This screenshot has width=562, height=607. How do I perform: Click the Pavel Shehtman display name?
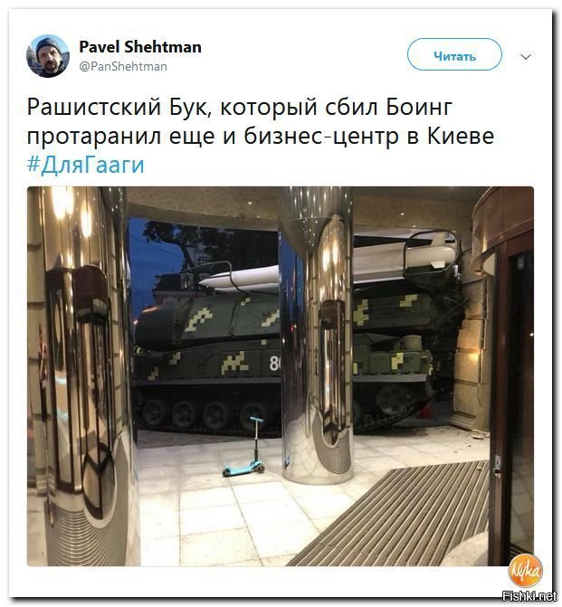pyautogui.click(x=140, y=47)
